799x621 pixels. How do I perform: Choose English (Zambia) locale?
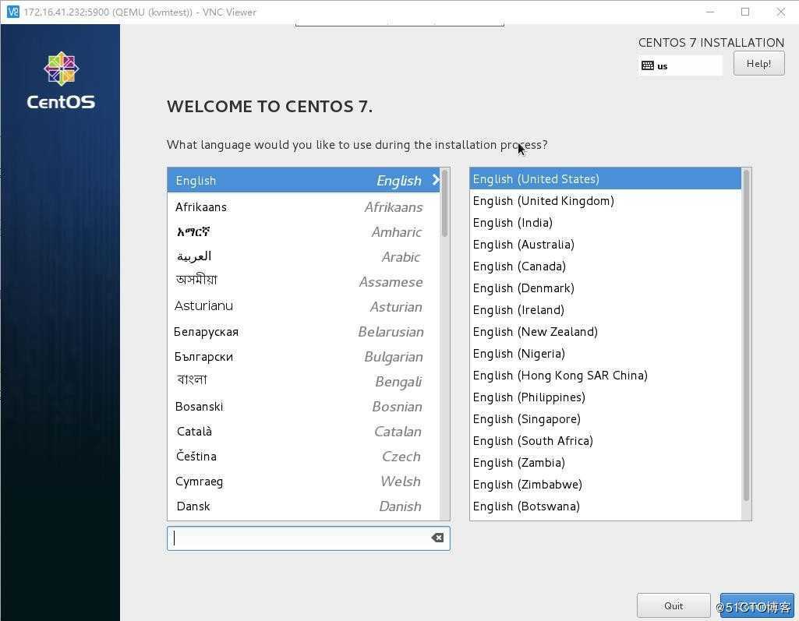click(606, 463)
